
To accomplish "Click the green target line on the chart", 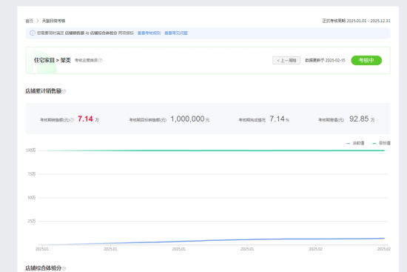I will coord(212,150).
